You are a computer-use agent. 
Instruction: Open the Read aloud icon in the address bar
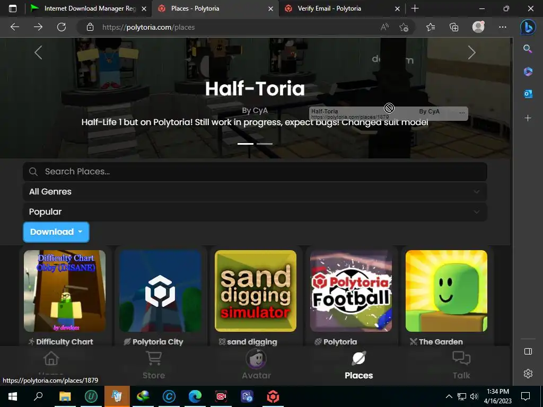(x=384, y=27)
